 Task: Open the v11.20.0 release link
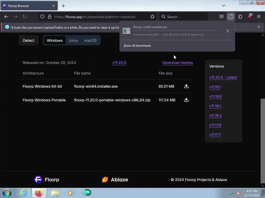[x=119, y=63]
